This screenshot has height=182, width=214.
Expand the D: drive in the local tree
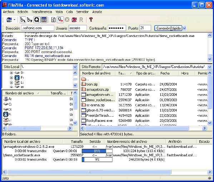(11, 73)
